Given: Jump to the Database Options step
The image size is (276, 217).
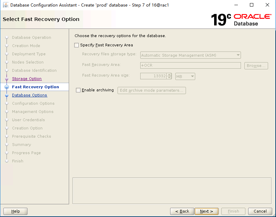Looking at the screenshot, I should [30, 95].
